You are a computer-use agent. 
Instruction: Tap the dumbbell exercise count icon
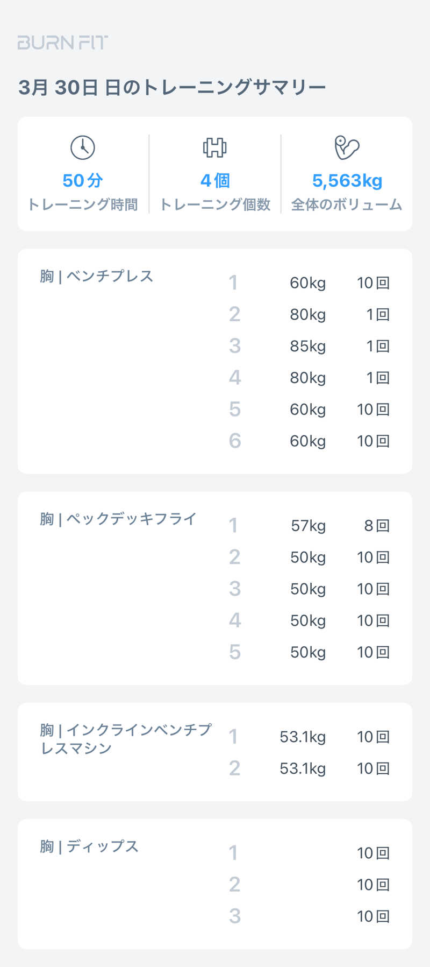point(215,147)
